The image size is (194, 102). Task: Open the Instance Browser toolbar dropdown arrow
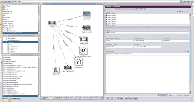[190, 12]
